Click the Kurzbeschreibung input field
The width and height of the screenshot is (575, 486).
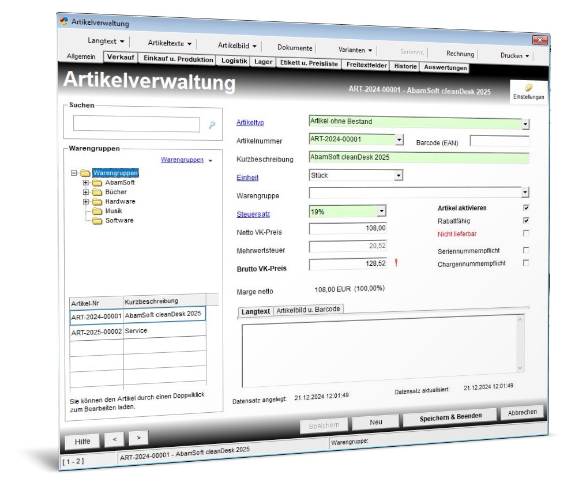pyautogui.click(x=419, y=157)
